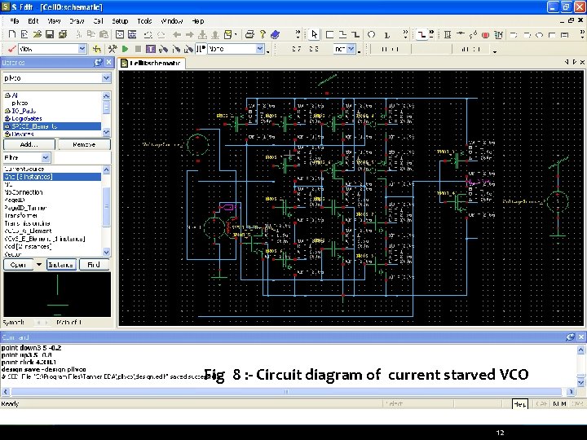The image size is (587, 440).
Task: Click the Command panel horizontal scrollbar
Action: click(x=287, y=392)
